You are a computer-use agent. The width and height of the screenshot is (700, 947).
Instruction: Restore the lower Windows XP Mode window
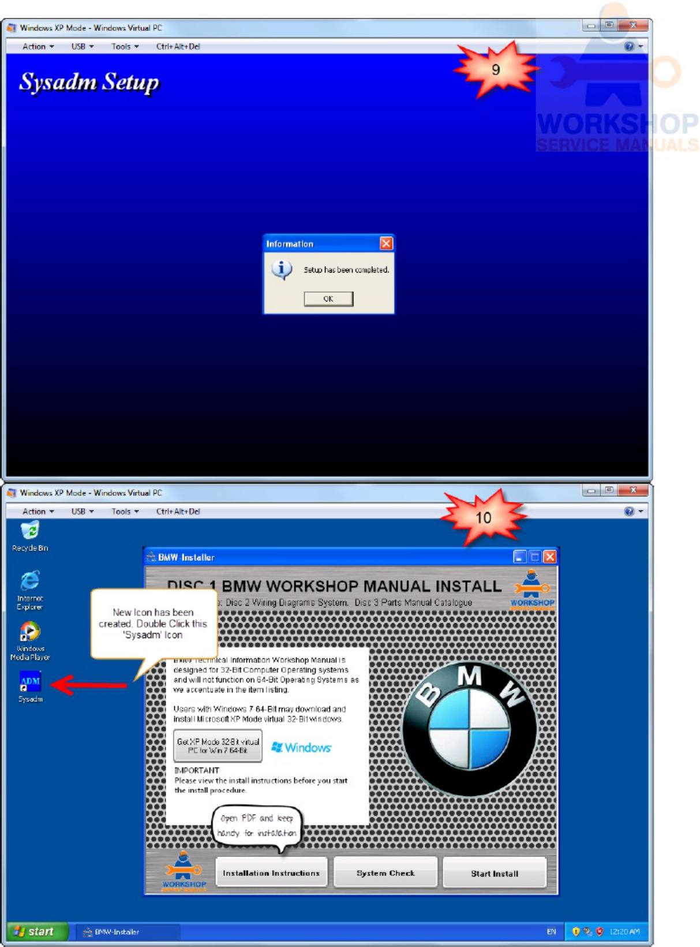click(608, 490)
